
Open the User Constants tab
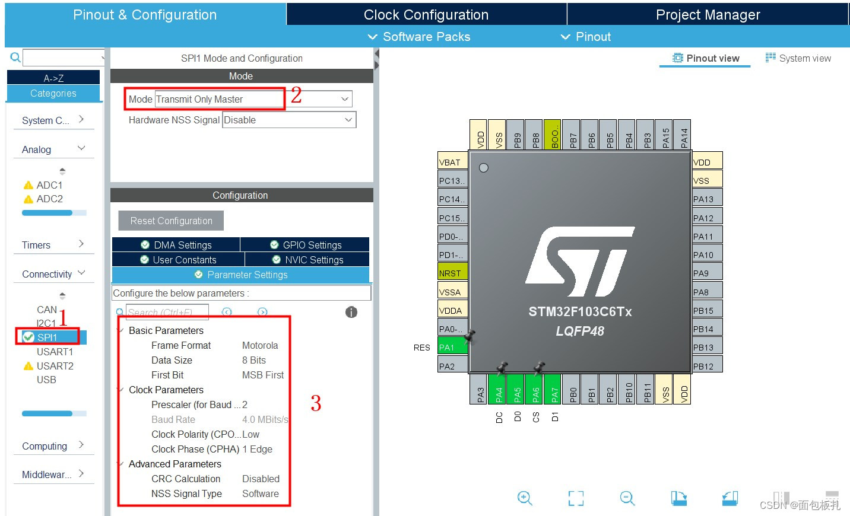(x=178, y=260)
